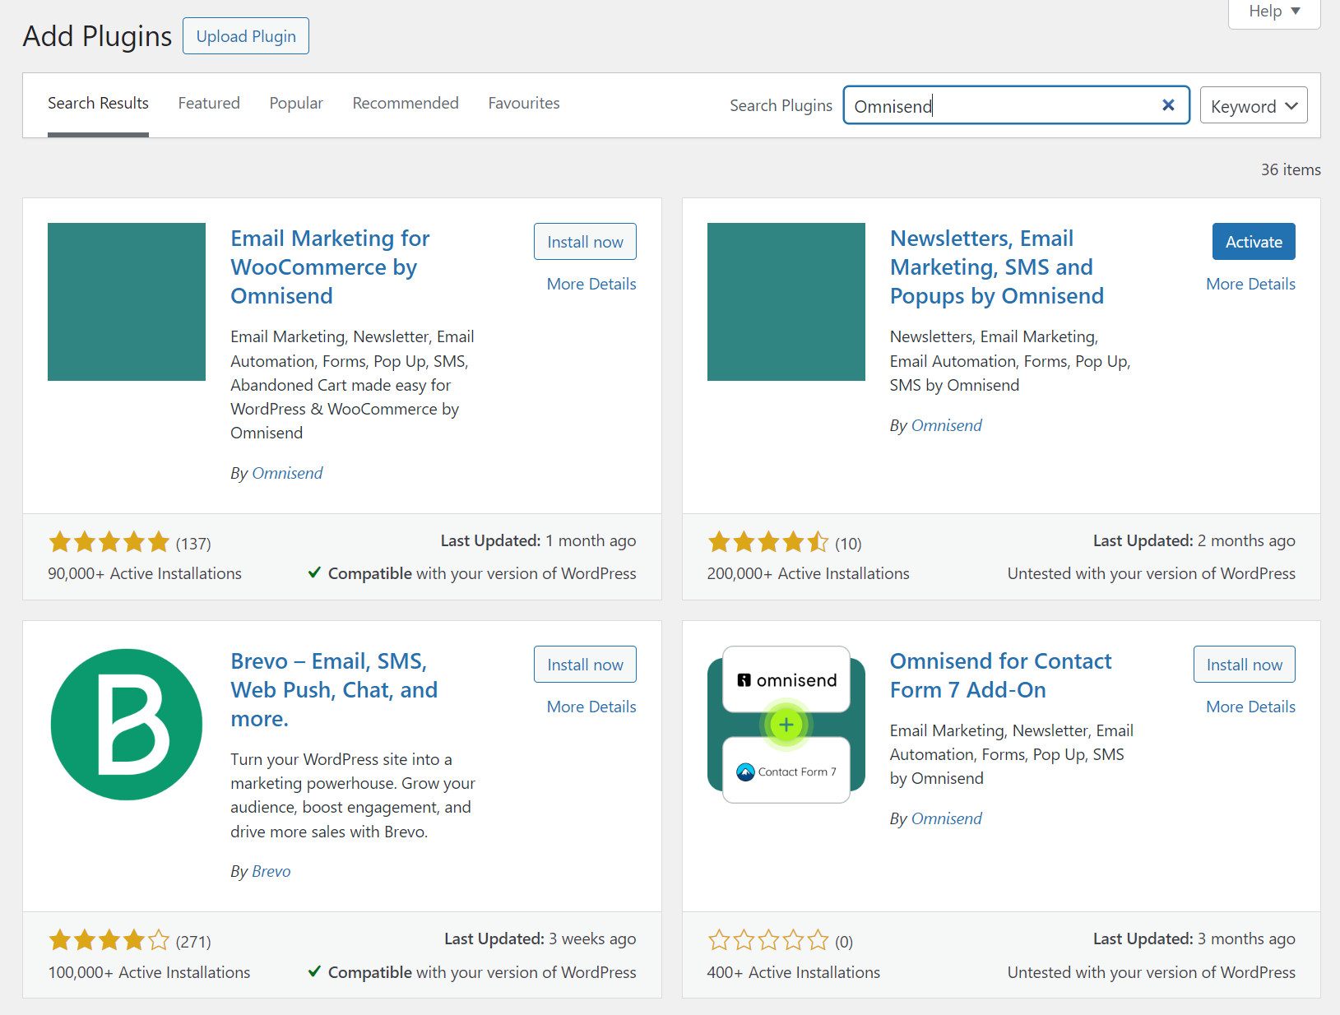Image resolution: width=1340 pixels, height=1015 pixels.
Task: Click the empty star rating with 0 reviews
Action: point(768,940)
